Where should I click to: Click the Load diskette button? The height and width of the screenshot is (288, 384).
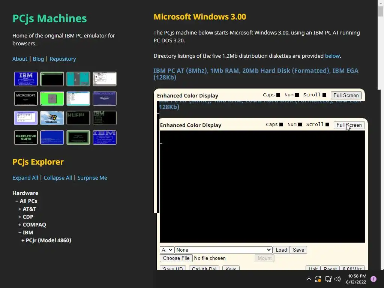[281, 250]
